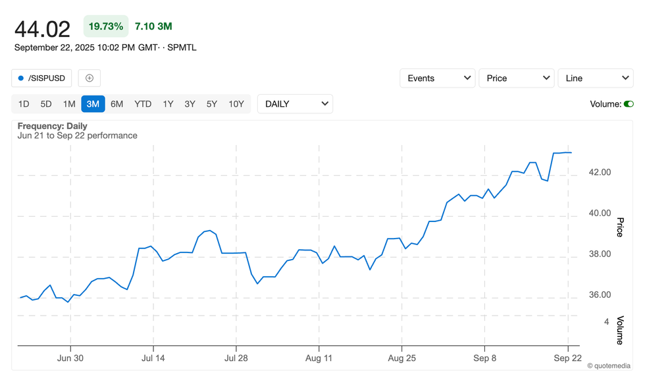645x373 pixels.
Task: Switch chart to 5Y range
Action: click(211, 104)
